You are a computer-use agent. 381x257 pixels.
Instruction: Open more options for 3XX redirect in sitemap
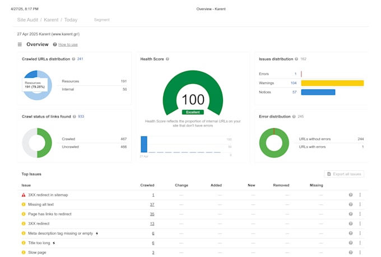[360, 195]
